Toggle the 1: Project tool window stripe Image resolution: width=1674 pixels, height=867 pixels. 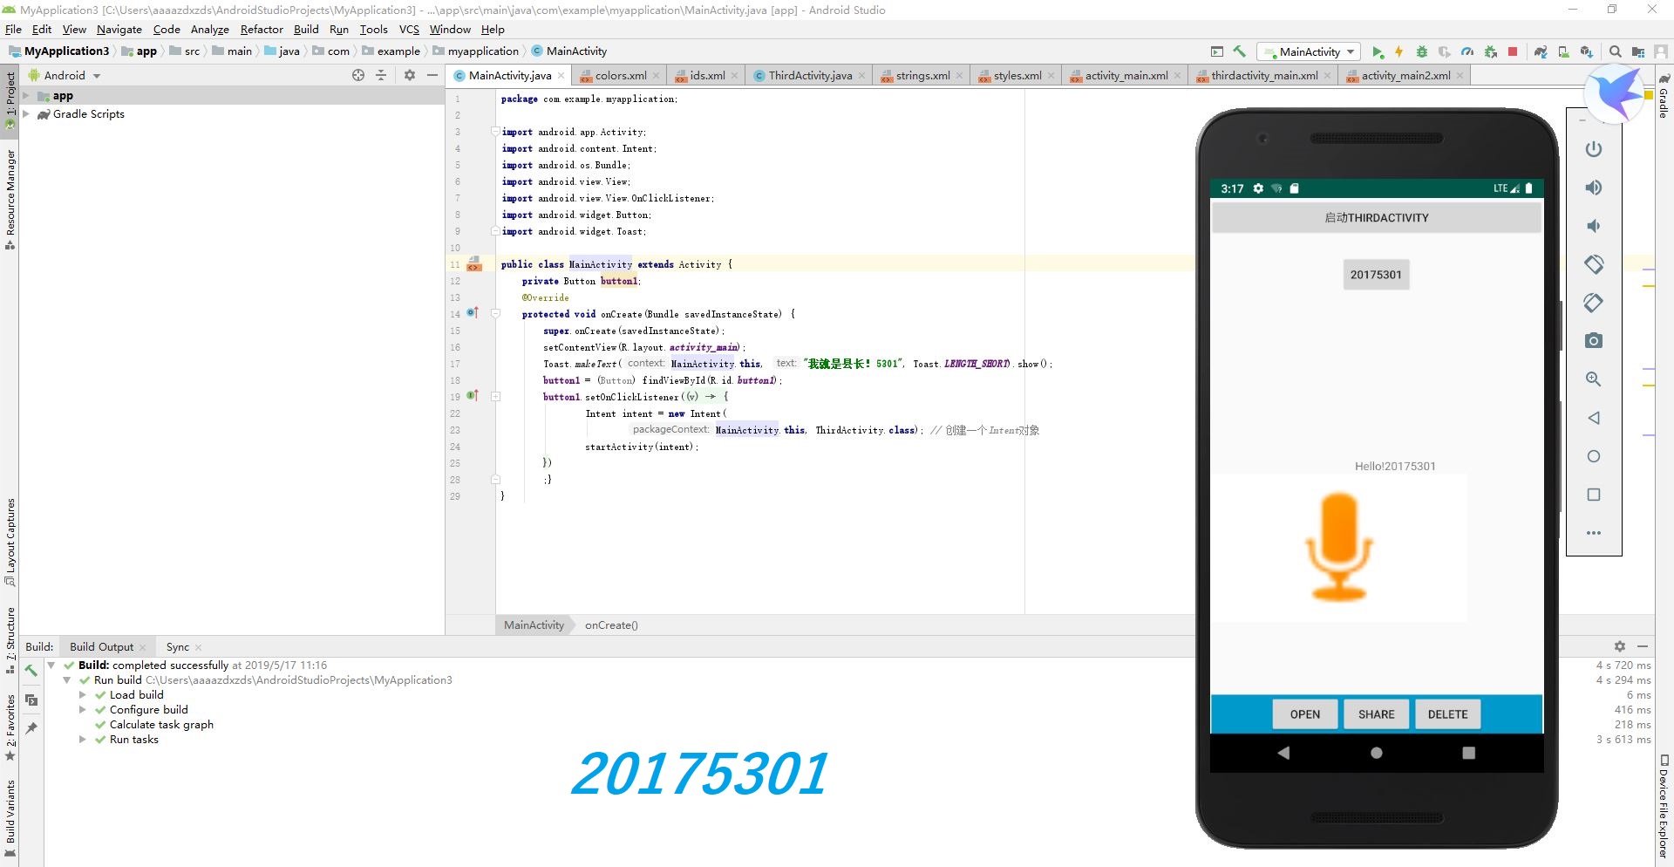[10, 100]
